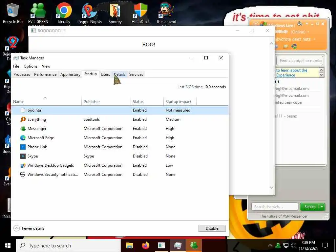Open the View menu in Task Manager
336x252 pixels.
(x=46, y=66)
